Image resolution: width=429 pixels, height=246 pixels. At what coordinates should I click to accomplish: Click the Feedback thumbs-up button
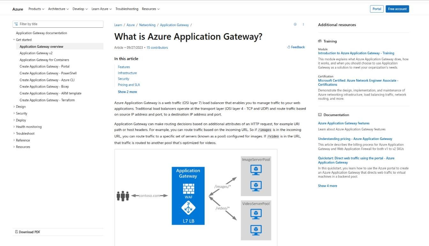click(296, 47)
